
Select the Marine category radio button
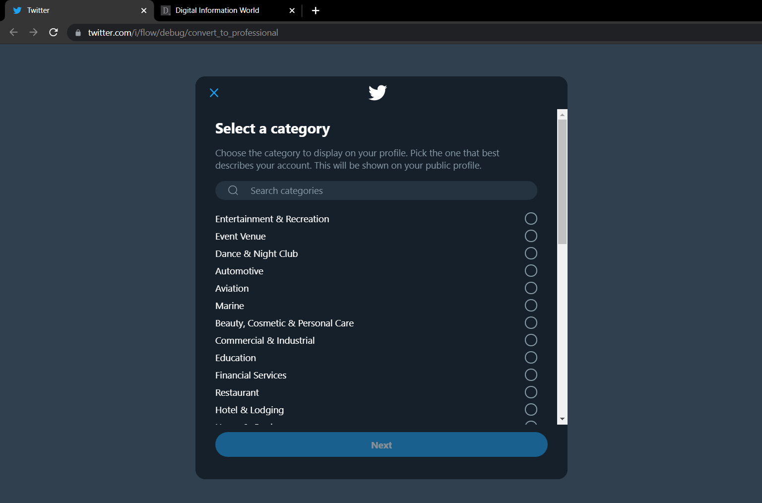pos(531,305)
